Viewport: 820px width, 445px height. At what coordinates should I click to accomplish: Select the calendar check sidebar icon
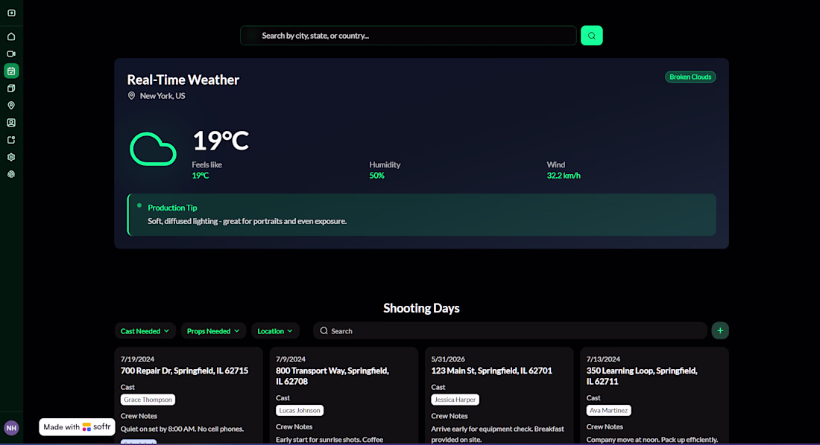[x=11, y=71]
